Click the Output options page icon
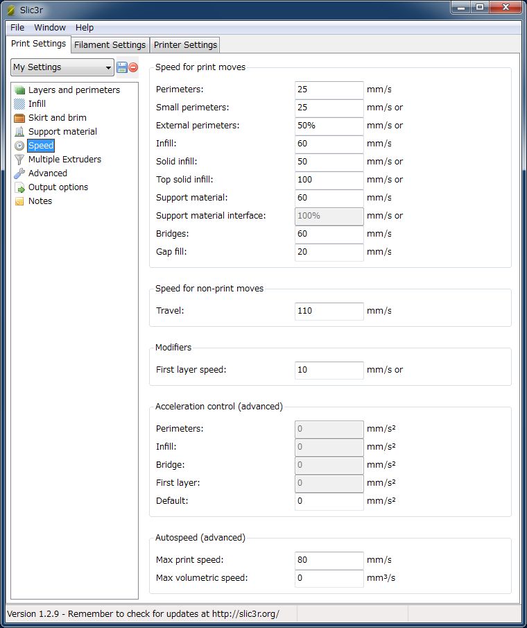 click(19, 187)
